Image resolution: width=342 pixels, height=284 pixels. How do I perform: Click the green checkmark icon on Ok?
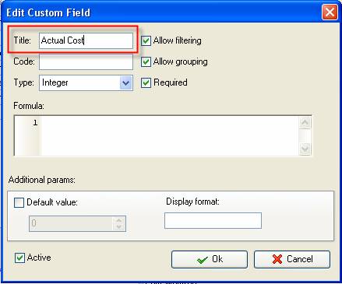203,259
